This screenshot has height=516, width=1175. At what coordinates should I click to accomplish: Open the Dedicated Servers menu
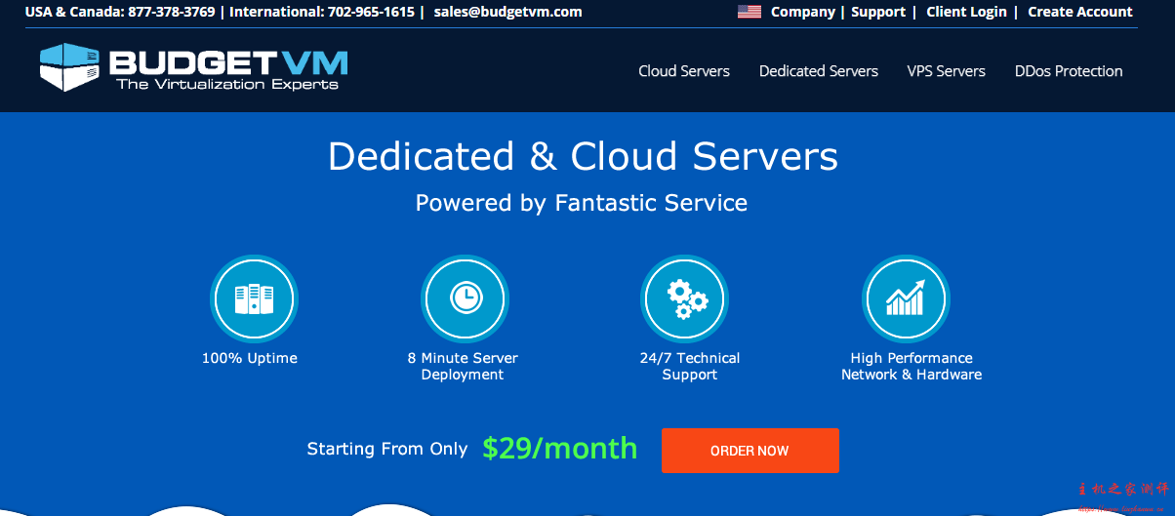(x=818, y=71)
